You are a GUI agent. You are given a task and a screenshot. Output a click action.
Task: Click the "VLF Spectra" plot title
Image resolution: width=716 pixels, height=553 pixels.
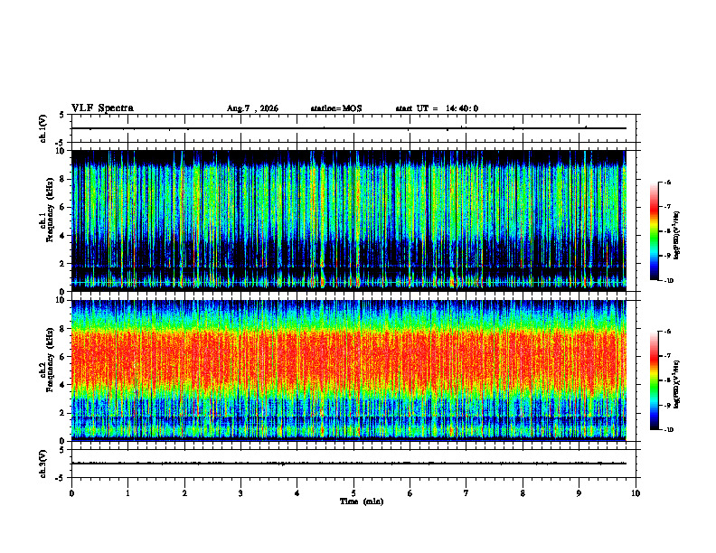coord(102,108)
